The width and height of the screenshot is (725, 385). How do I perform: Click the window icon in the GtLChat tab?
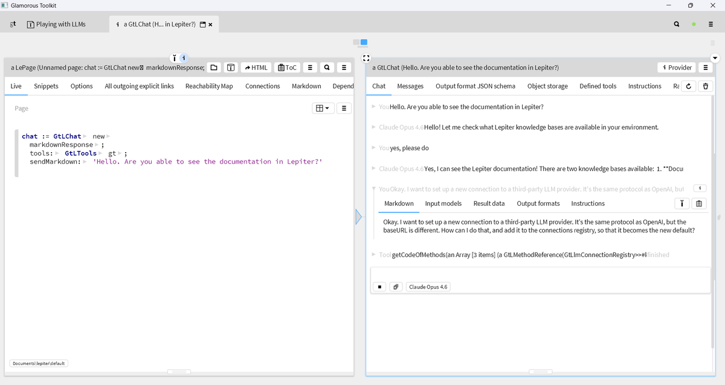click(x=202, y=25)
